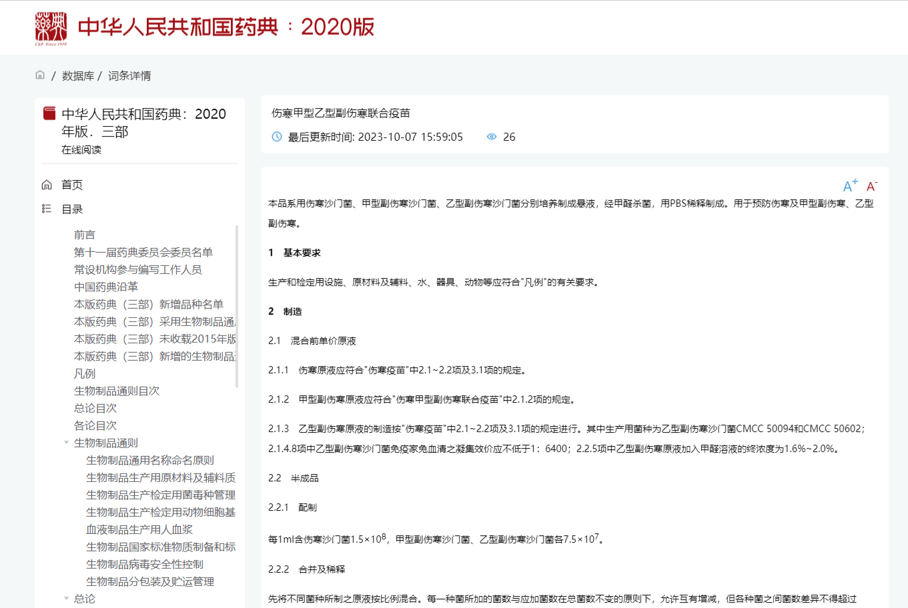Click the house icon beside 首页
908x608 pixels.
click(x=47, y=185)
